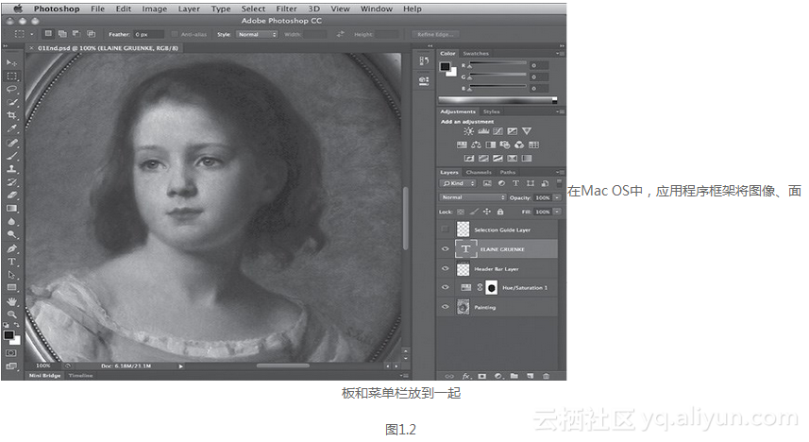Click the R color slider
This screenshot has width=809, height=442.
click(x=497, y=65)
